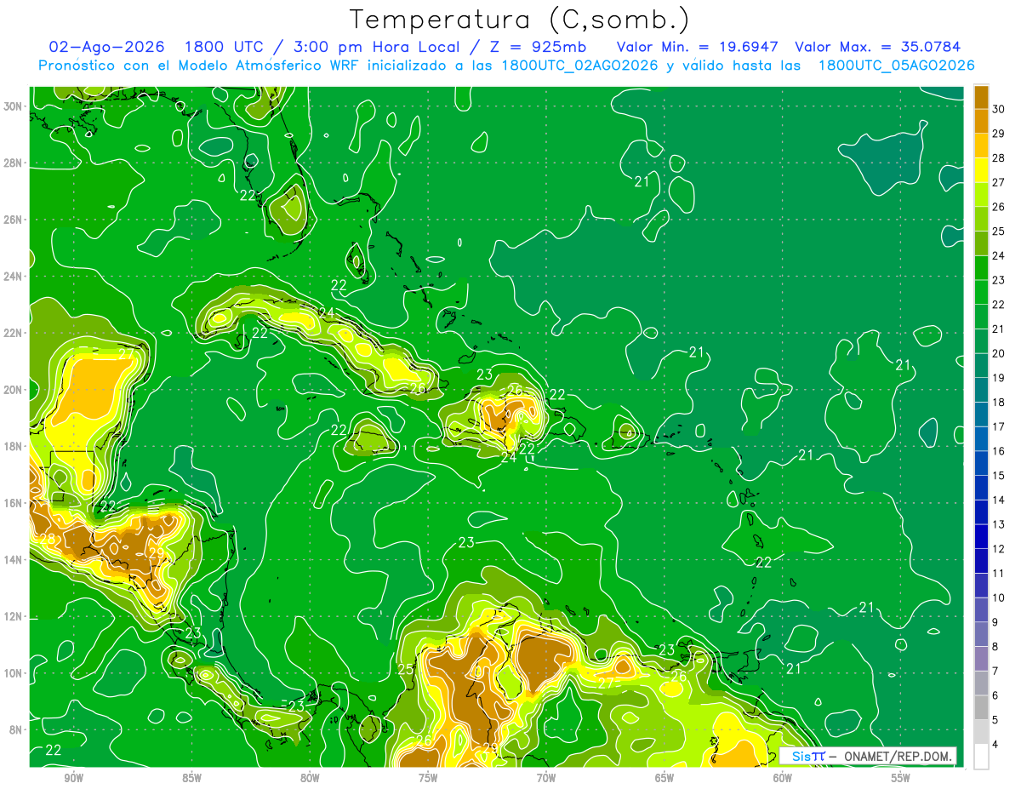
Task: Click the "18N" latitude axis label
Action: (x=14, y=446)
